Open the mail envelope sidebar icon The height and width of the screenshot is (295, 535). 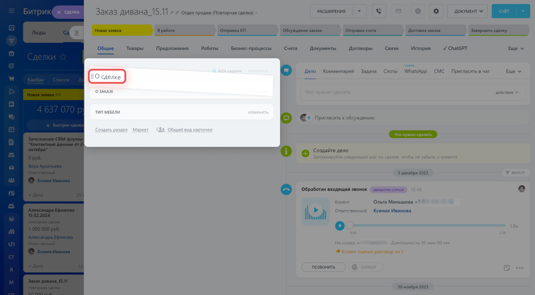click(x=11, y=167)
